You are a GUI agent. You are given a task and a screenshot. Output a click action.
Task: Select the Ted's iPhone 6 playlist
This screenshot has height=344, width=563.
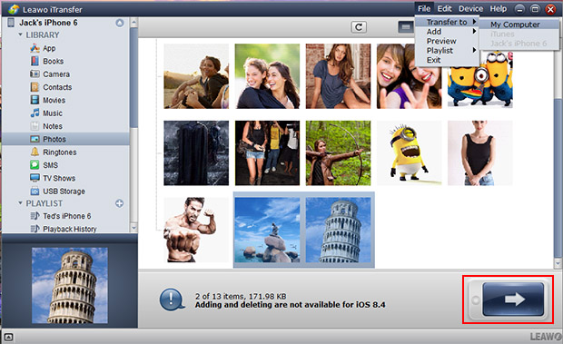coord(67,216)
